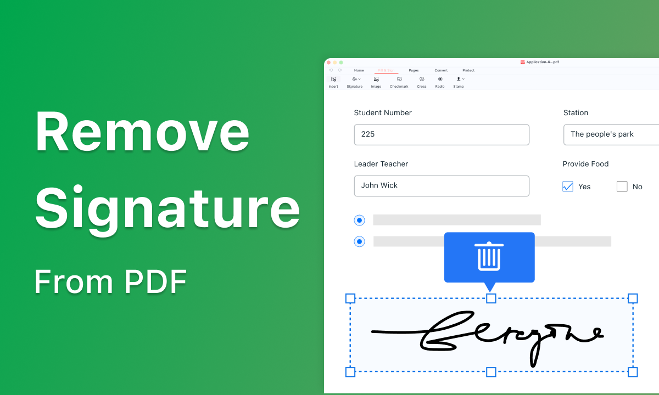Image resolution: width=659 pixels, height=395 pixels.
Task: Open the Signature dropdown arrow
Action: coord(360,79)
